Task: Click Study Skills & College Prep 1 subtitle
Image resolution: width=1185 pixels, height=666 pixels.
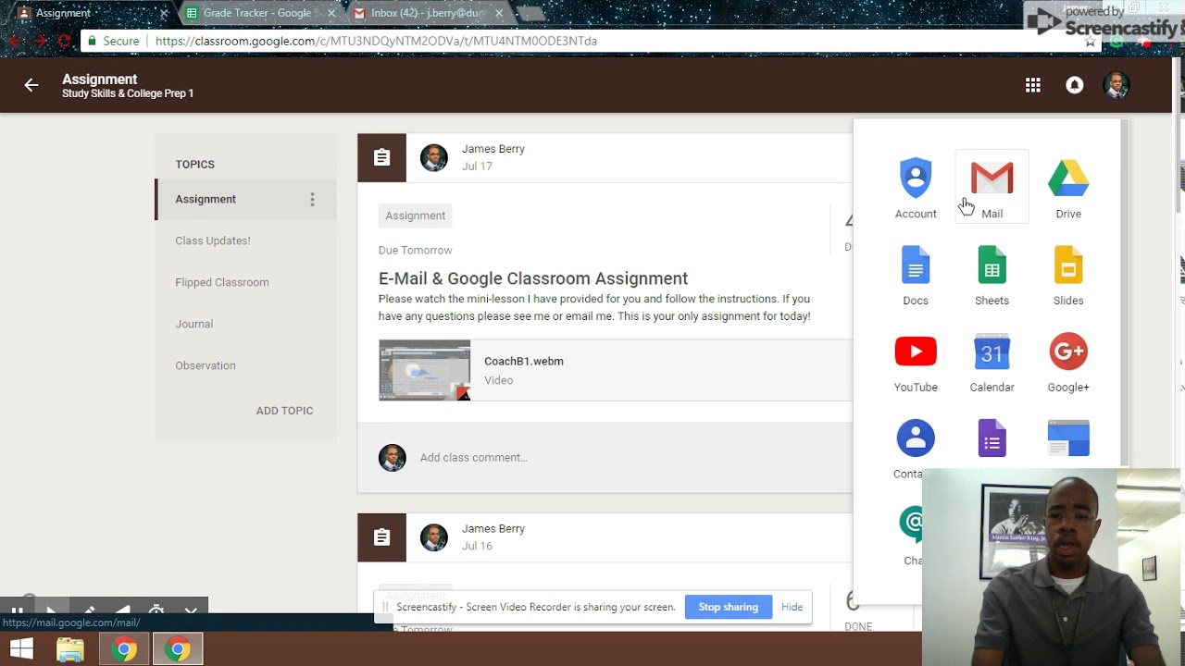Action: tap(128, 93)
